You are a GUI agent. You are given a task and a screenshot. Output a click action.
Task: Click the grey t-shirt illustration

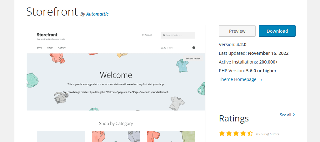177,103
